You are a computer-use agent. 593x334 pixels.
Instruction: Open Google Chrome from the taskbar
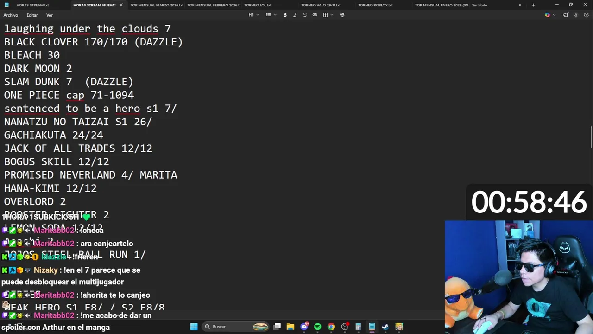coord(331,327)
